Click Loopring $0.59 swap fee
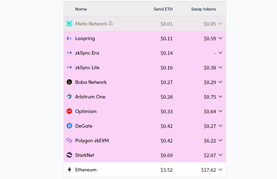Screen dimensions: 277x179 click(210, 38)
